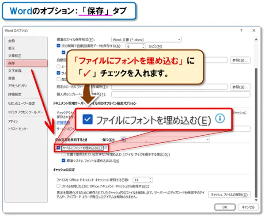Click the auto-recover minutes field showing 6
The height and width of the screenshot is (217, 265).
pos(136,46)
